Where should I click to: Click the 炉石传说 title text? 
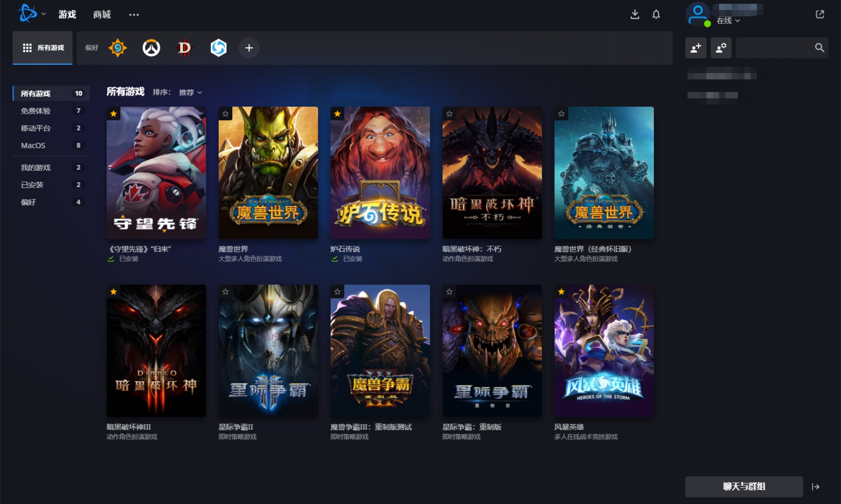345,249
